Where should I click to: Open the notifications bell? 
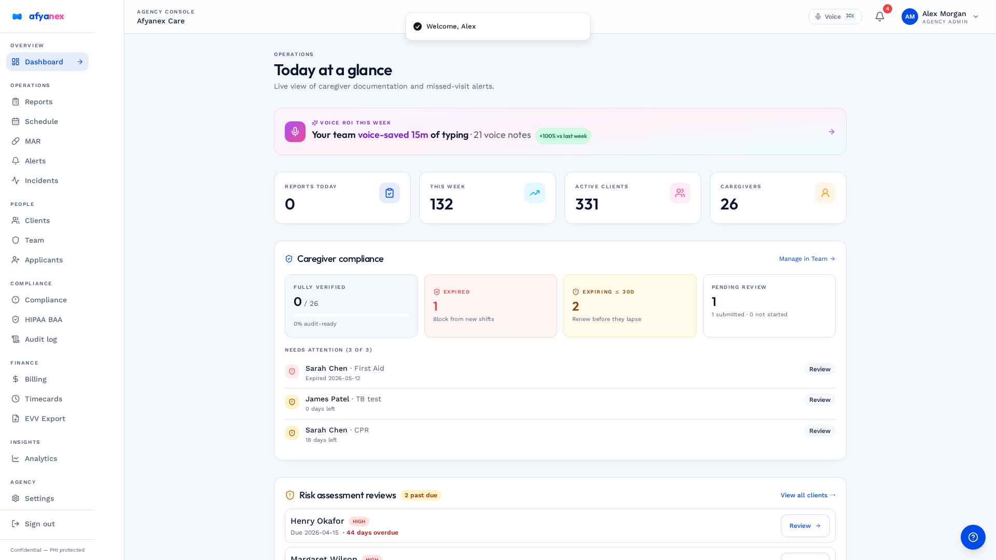(x=880, y=17)
